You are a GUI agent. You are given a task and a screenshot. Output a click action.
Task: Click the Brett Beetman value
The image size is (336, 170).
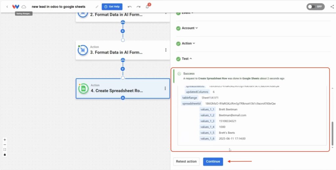(228, 109)
